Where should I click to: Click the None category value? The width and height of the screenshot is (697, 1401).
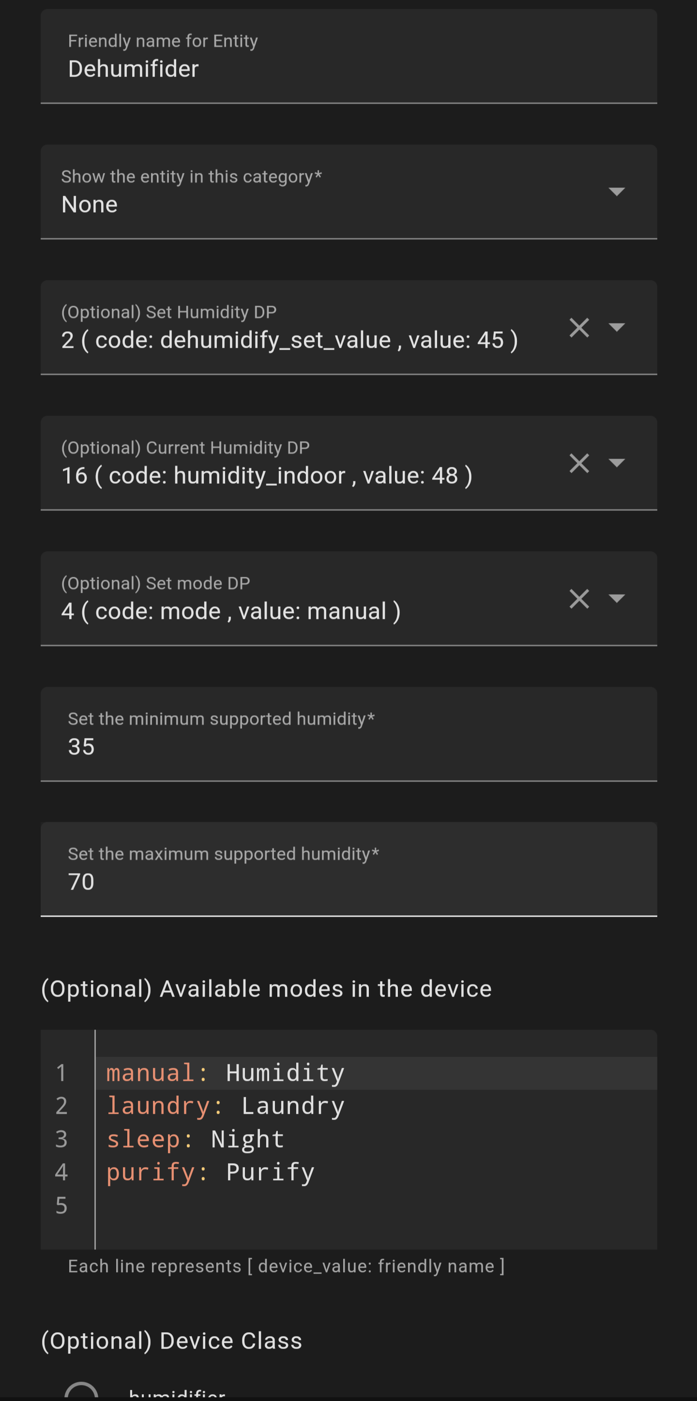coord(90,204)
